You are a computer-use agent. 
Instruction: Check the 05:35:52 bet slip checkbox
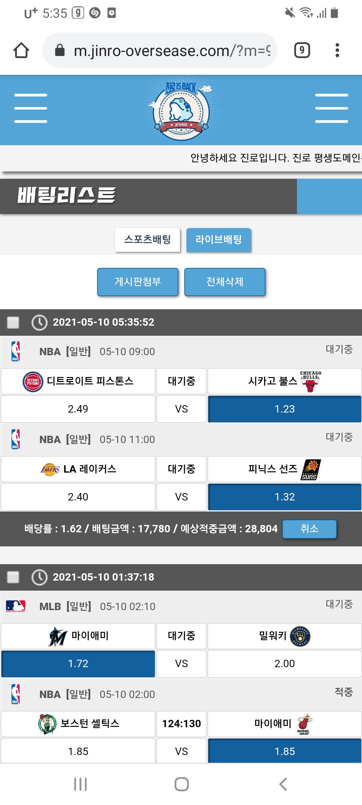click(13, 322)
